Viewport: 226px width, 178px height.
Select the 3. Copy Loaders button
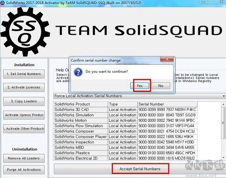(x=24, y=101)
